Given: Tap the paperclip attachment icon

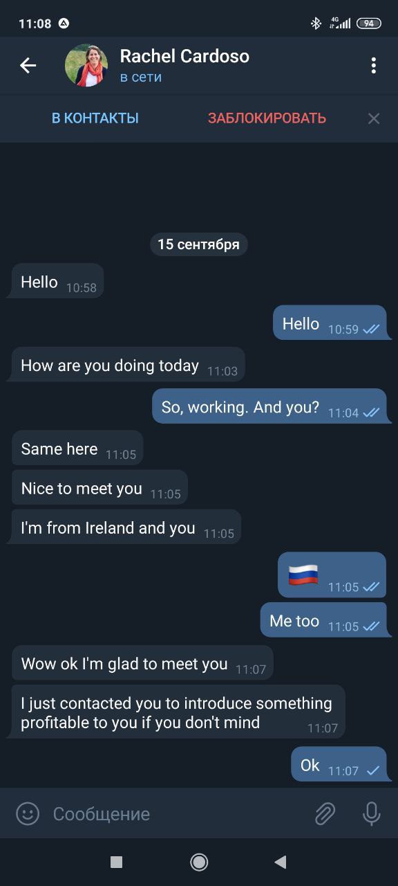Looking at the screenshot, I should click(325, 813).
